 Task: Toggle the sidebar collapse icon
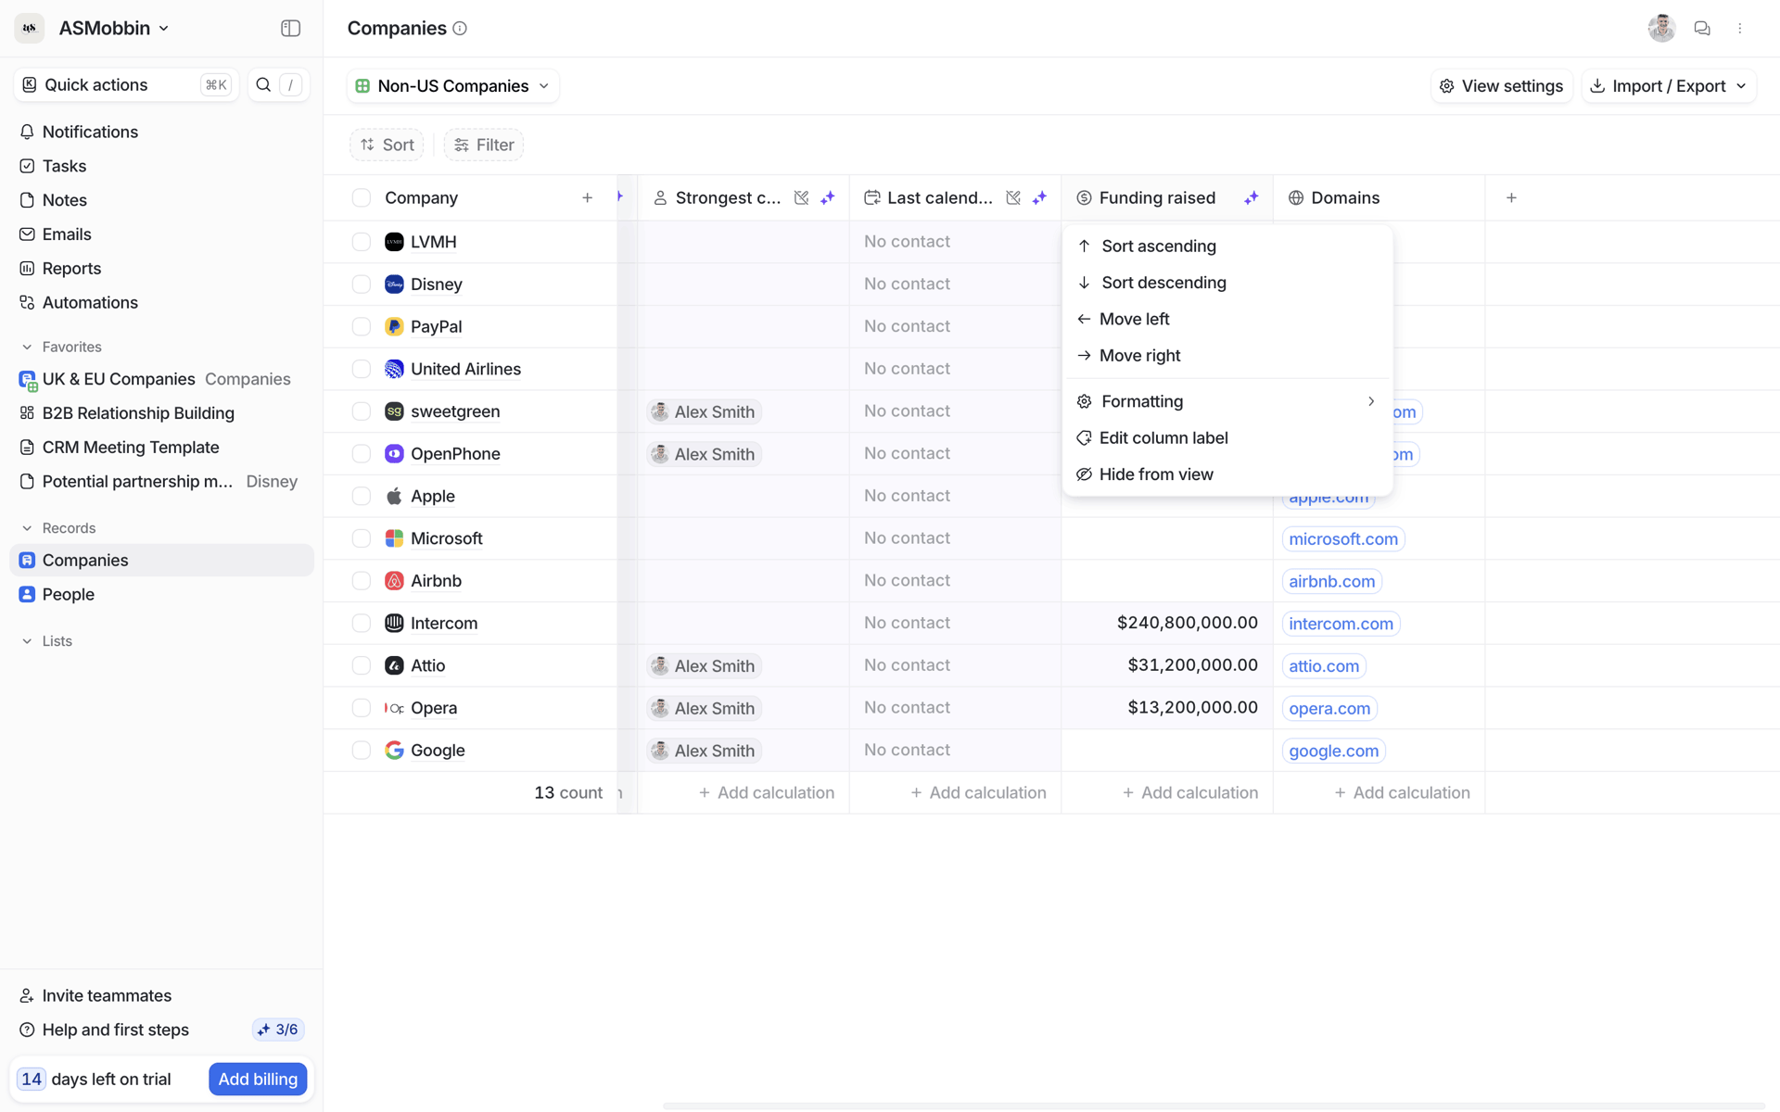point(290,29)
